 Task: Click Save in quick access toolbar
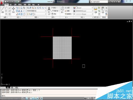point(10,2)
